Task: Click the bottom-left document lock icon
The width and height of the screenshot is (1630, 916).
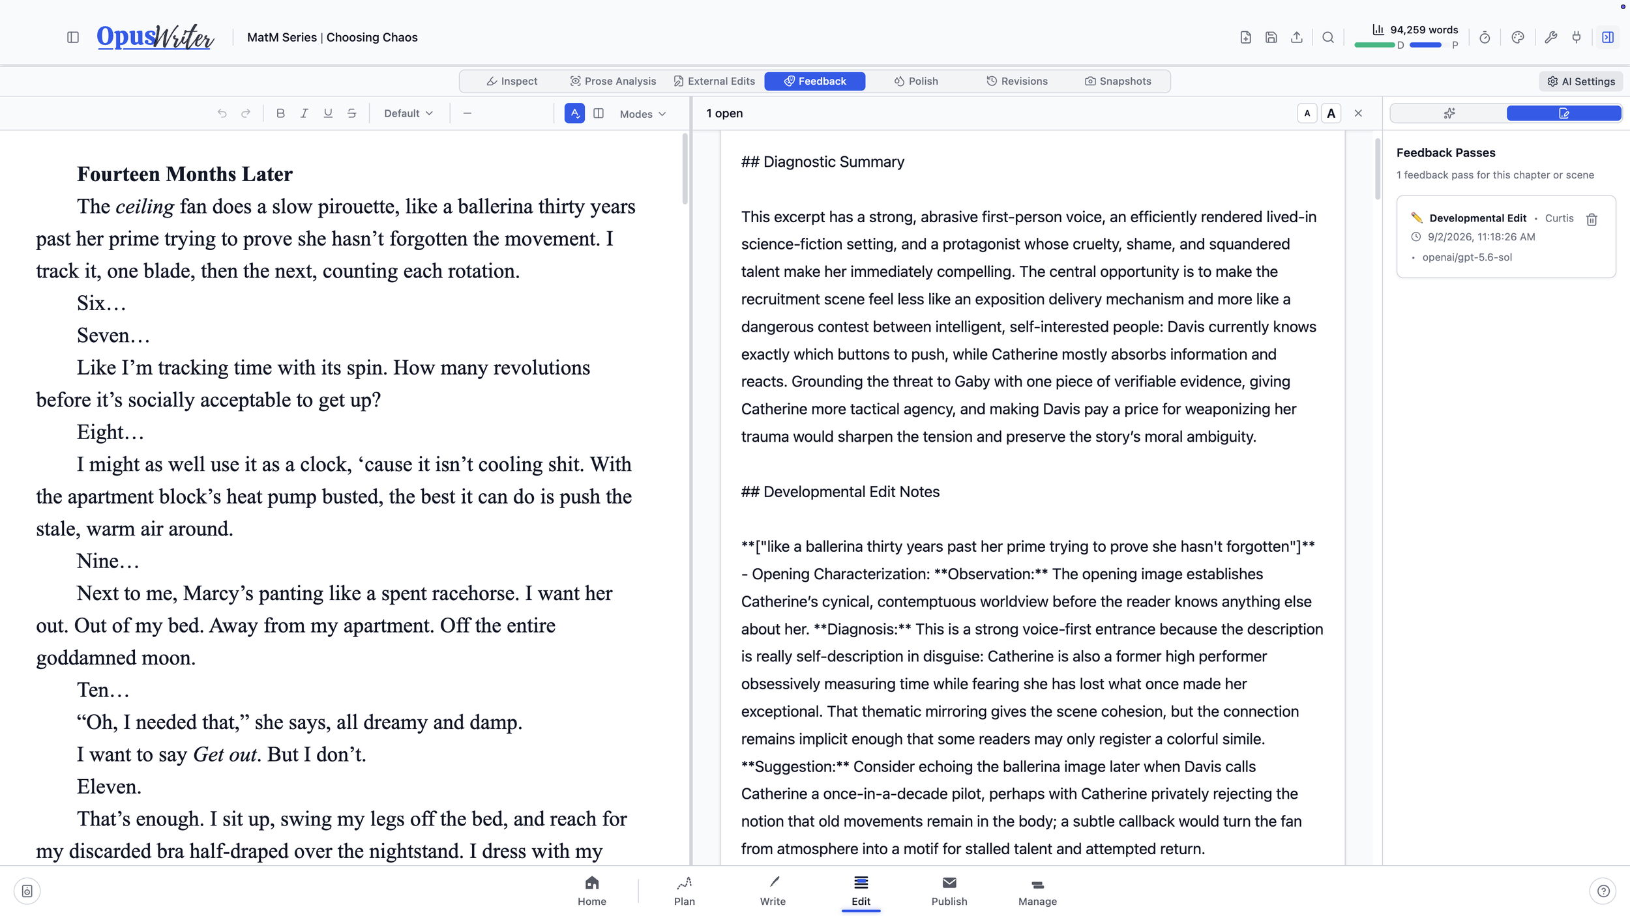Action: click(x=27, y=891)
